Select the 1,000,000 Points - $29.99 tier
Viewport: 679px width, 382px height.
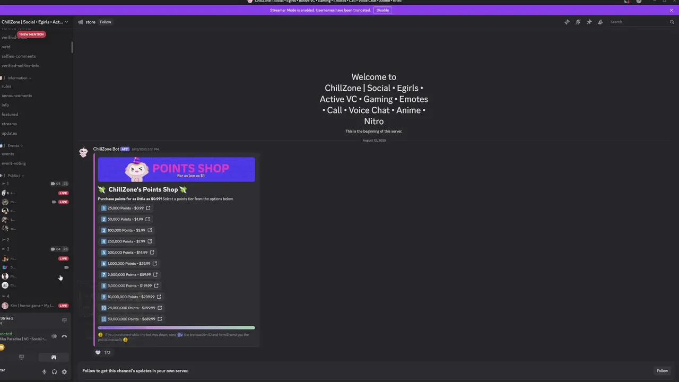click(x=129, y=264)
